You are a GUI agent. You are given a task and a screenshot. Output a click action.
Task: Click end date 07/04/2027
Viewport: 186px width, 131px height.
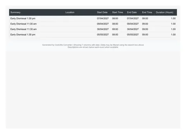click(x=133, y=19)
